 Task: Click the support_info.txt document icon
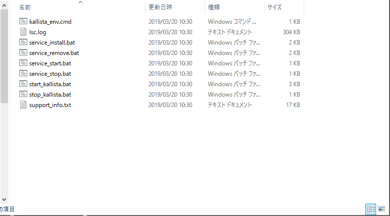pos(23,105)
